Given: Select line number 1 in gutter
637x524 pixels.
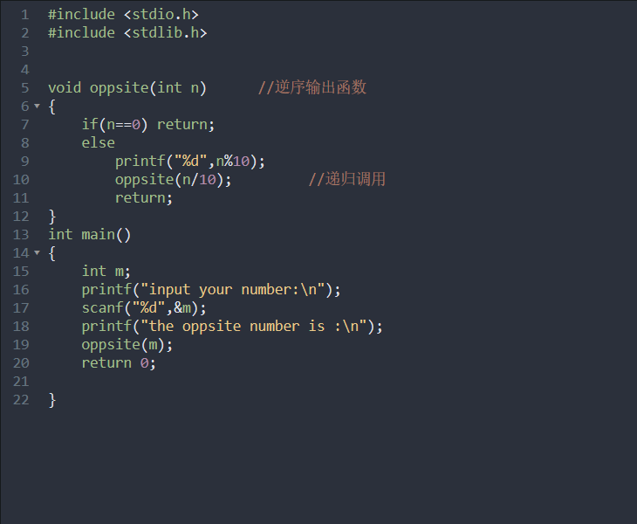Looking at the screenshot, I should click(24, 15).
